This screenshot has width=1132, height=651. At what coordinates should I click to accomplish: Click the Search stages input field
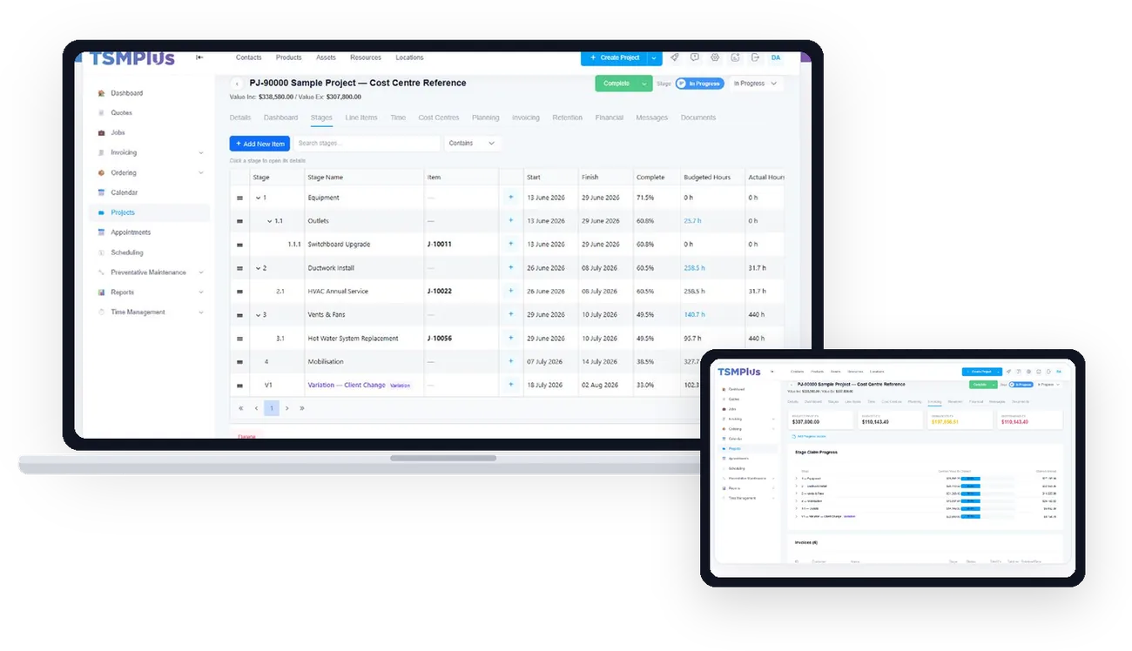[367, 144]
